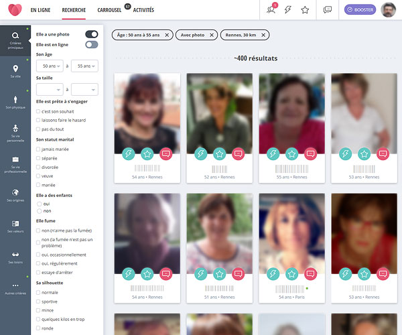Open Ses origines globe sidebar section
Image resolution: width=402 pixels, height=335 pixels.
click(x=15, y=195)
